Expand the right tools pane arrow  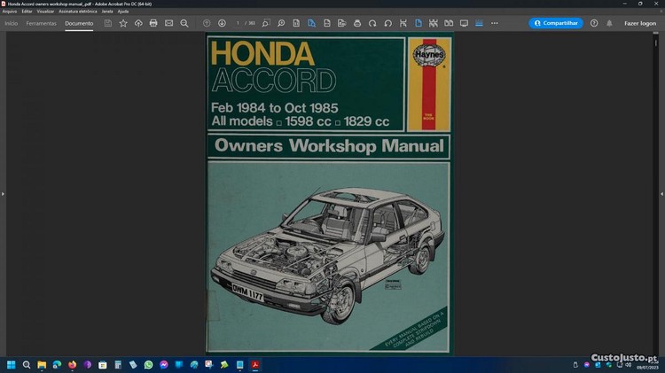pyautogui.click(x=661, y=193)
